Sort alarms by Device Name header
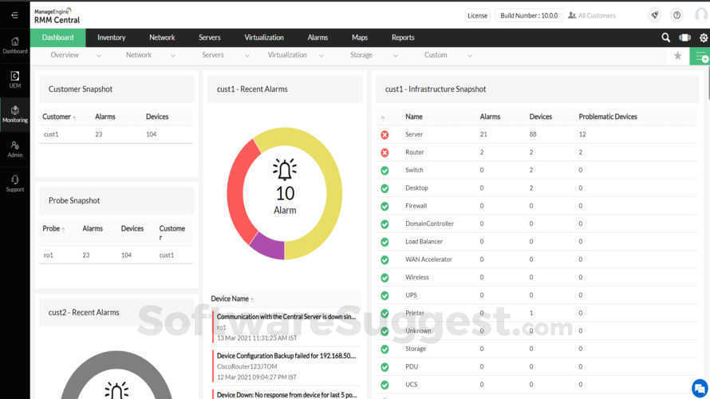Screen dimensions: 710x399 pos(232,299)
